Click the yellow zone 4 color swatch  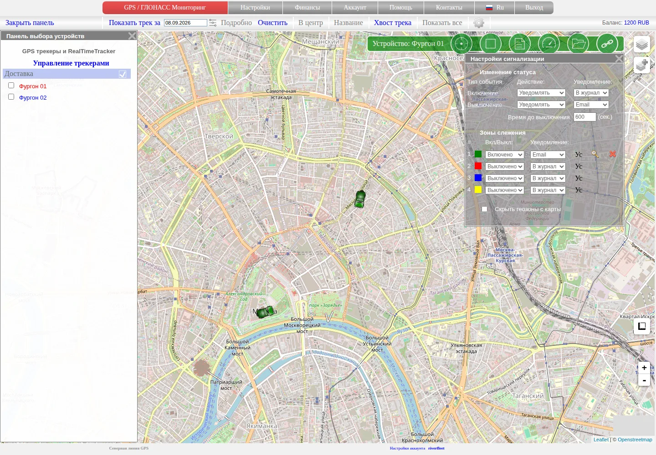tap(478, 190)
